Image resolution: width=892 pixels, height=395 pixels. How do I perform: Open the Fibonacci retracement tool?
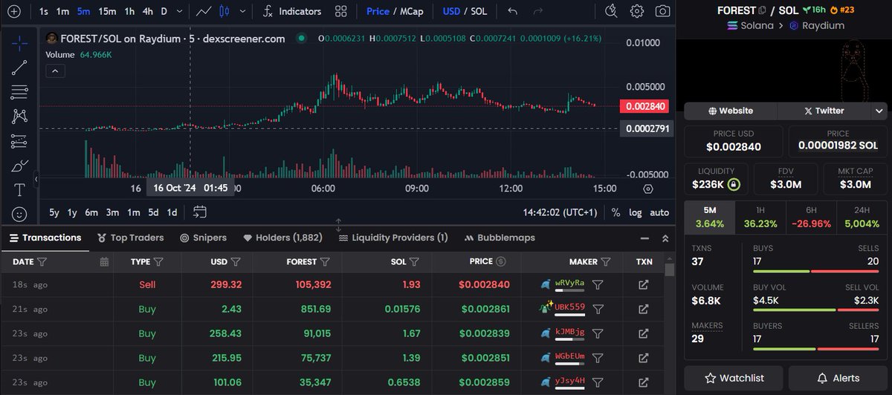tap(19, 92)
